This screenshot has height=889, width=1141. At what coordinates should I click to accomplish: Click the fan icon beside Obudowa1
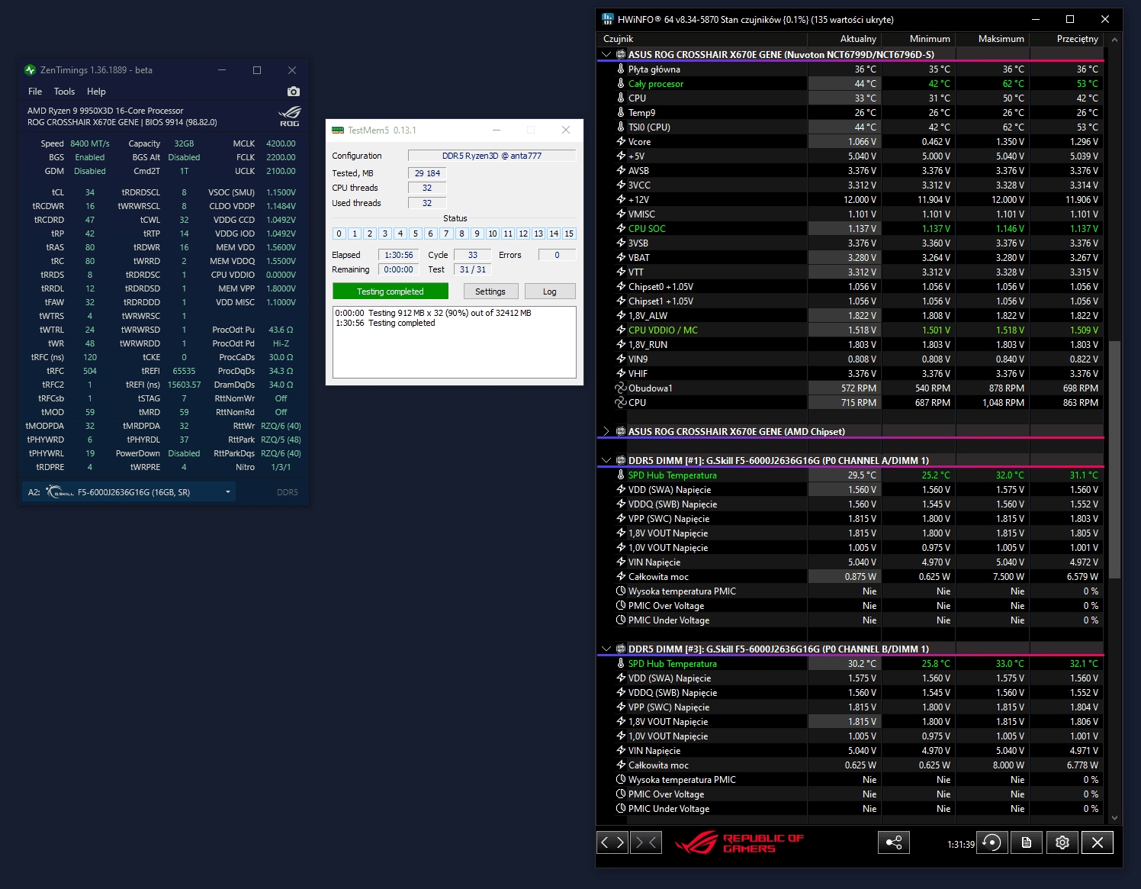(x=621, y=388)
